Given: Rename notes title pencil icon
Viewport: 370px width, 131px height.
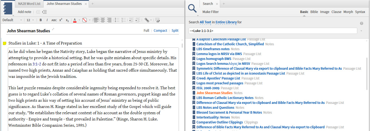Looking at the screenshot, I should tap(53, 29).
